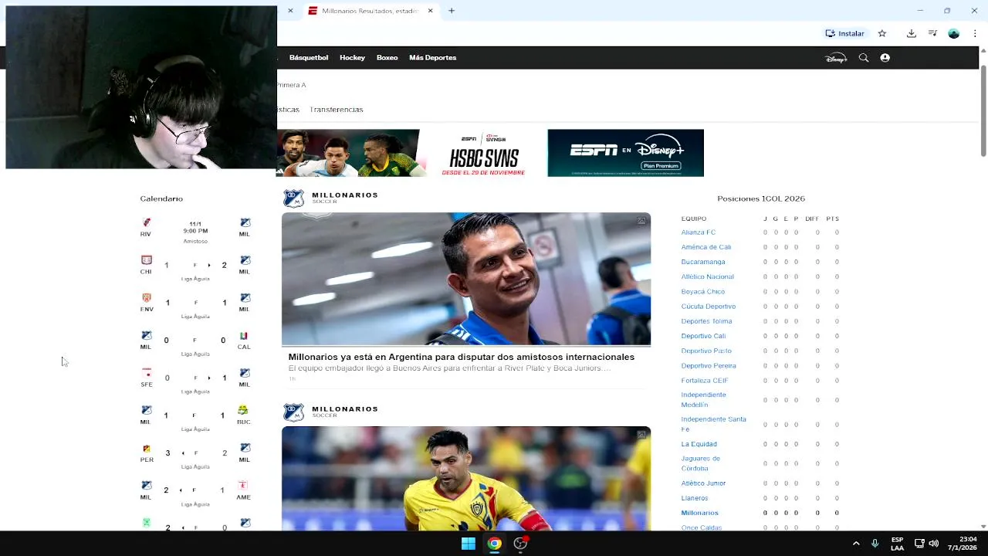Open the Hockey menu

[352, 58]
